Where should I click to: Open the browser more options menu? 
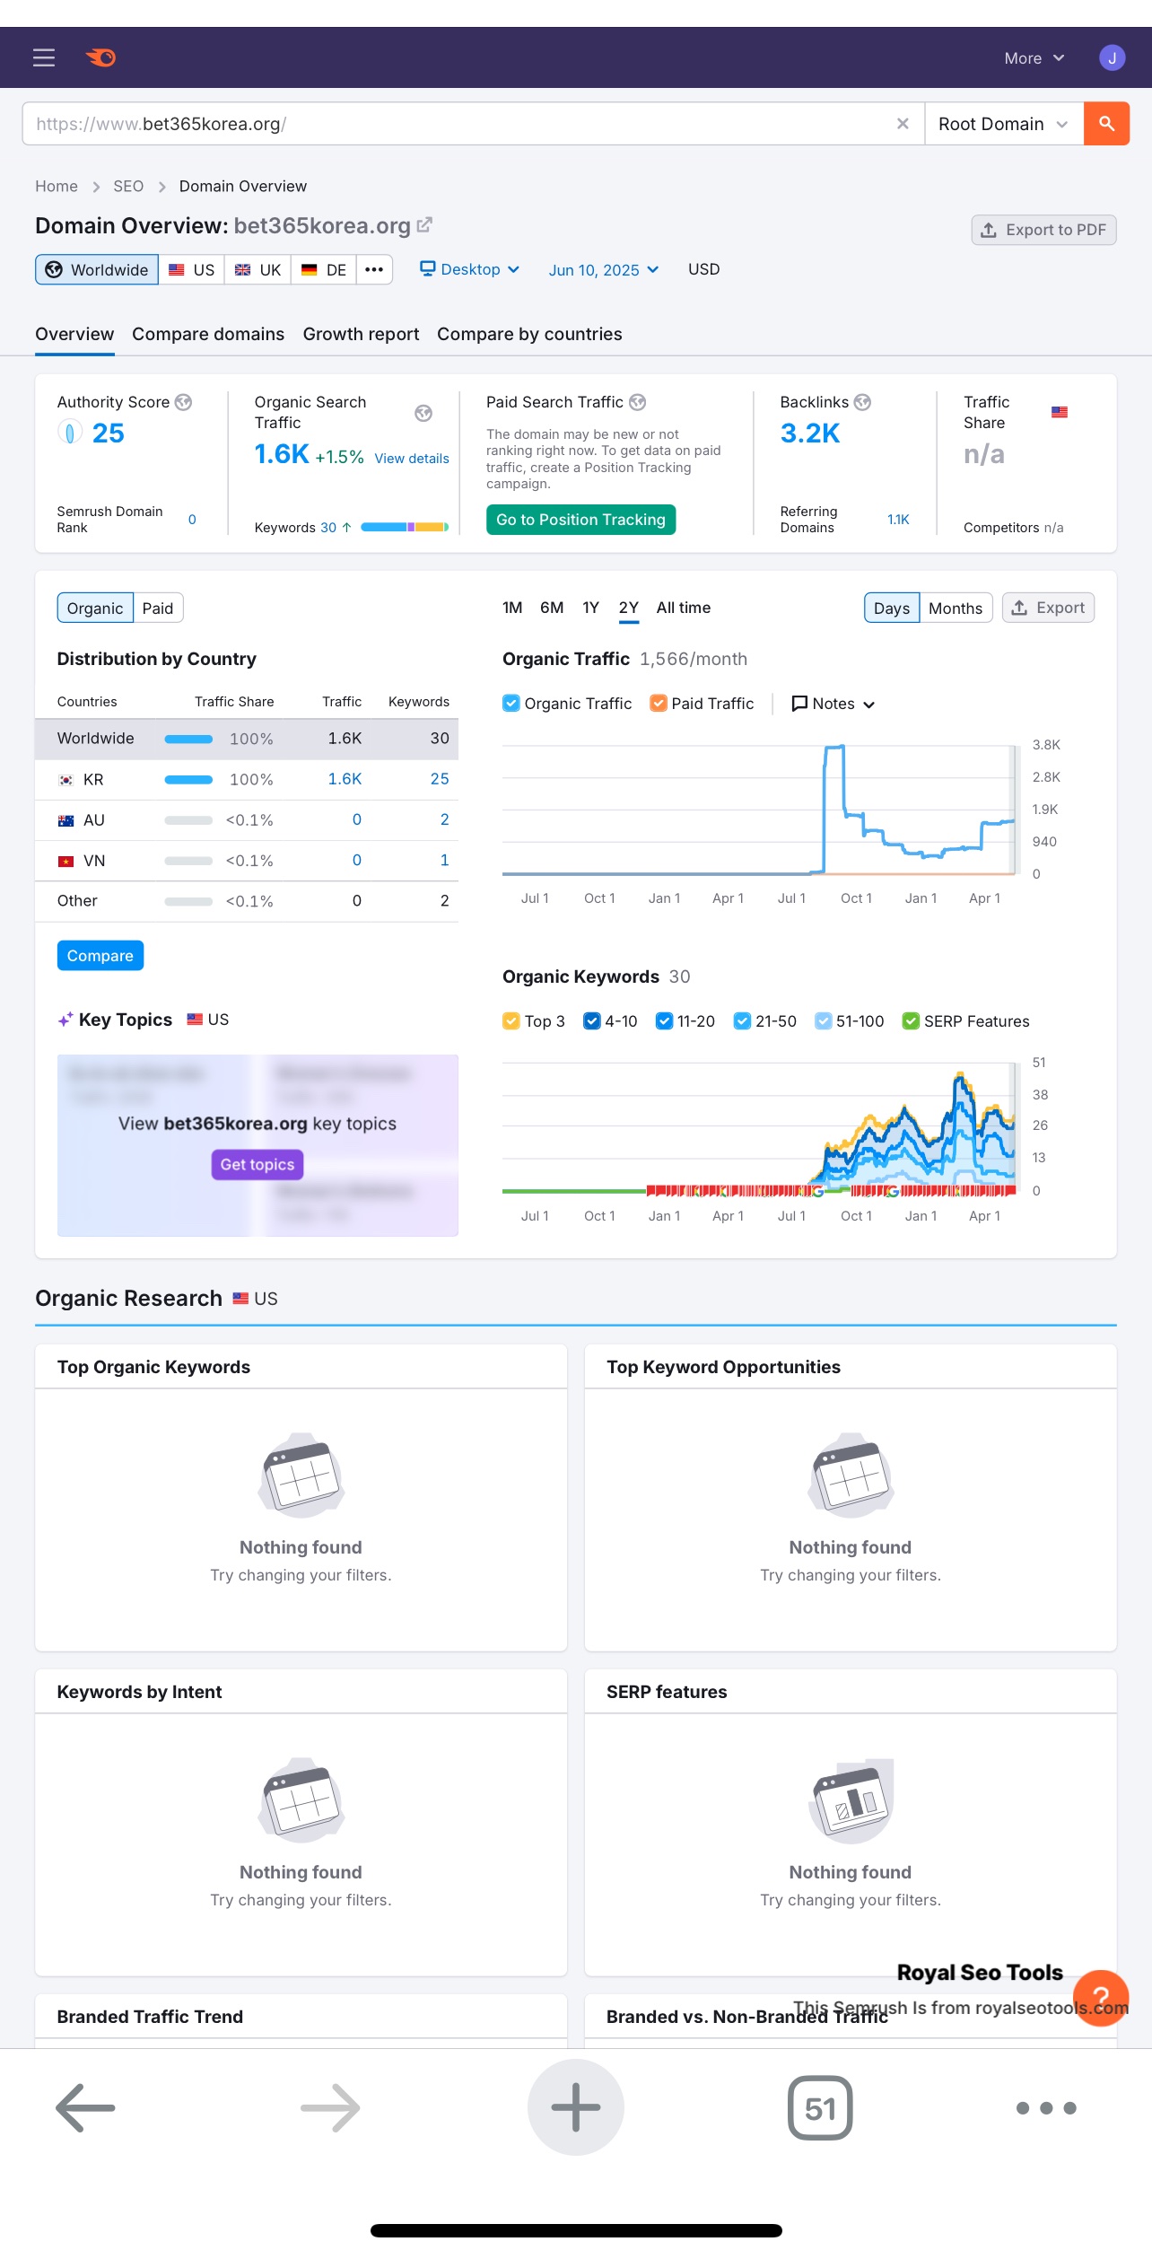click(1046, 2107)
